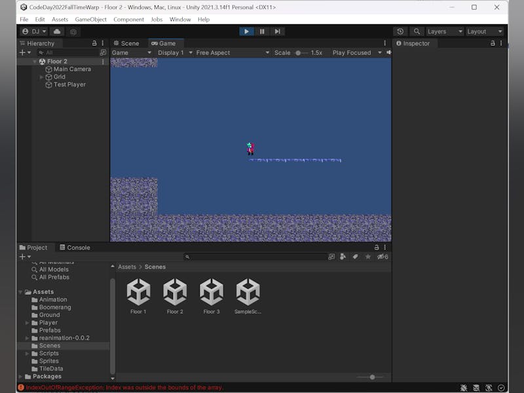Select the SampleSc... scene asset

(248, 297)
